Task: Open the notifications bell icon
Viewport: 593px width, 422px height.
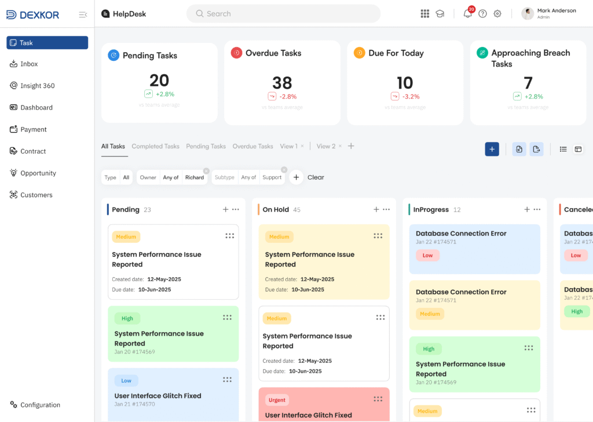Action: pos(468,14)
